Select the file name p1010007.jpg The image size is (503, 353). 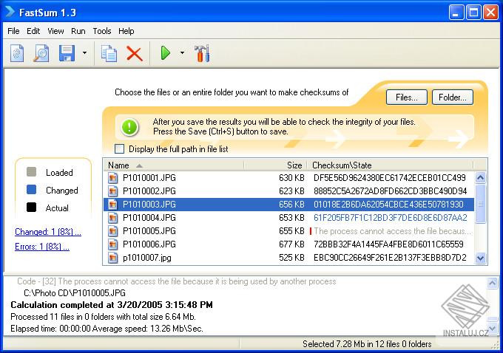pos(147,258)
